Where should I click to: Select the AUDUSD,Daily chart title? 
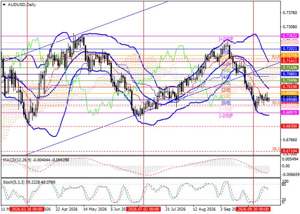coord(22,5)
